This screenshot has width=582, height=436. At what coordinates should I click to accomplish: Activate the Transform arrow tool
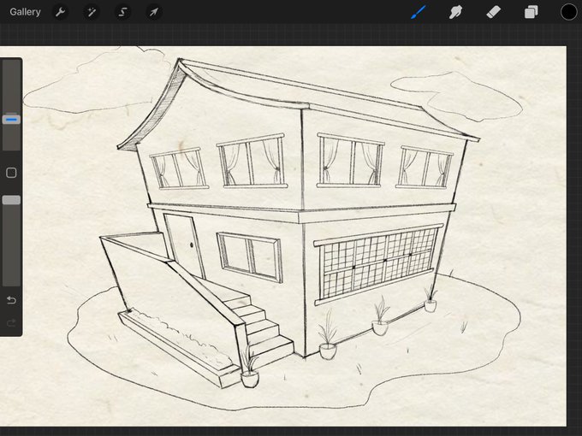[x=153, y=12]
